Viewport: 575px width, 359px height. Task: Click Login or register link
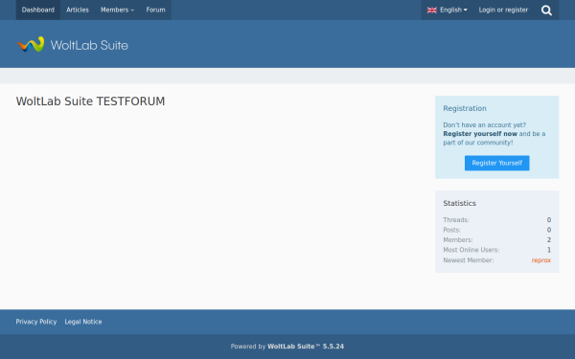503,10
